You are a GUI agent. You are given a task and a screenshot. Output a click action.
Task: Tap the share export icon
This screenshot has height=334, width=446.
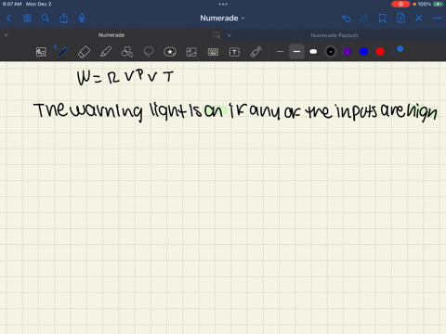pyautogui.click(x=63, y=19)
